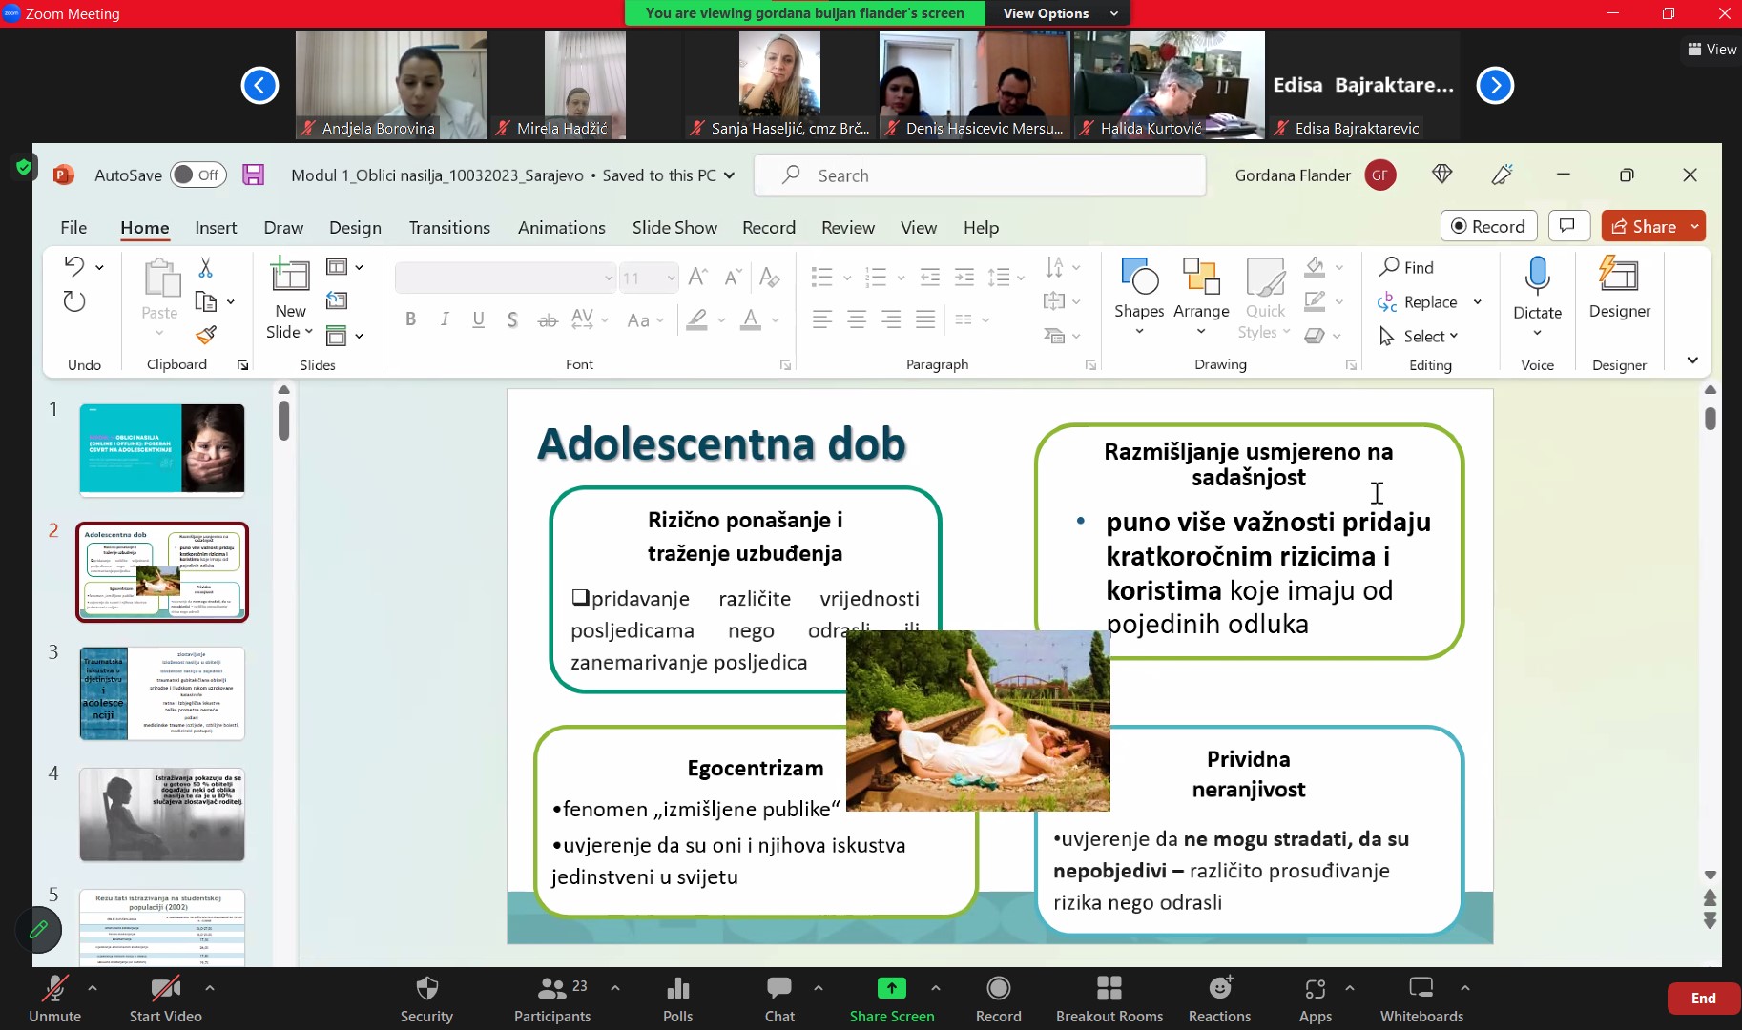This screenshot has width=1742, height=1030.
Task: Open the Designer pane
Action: pos(1618,286)
